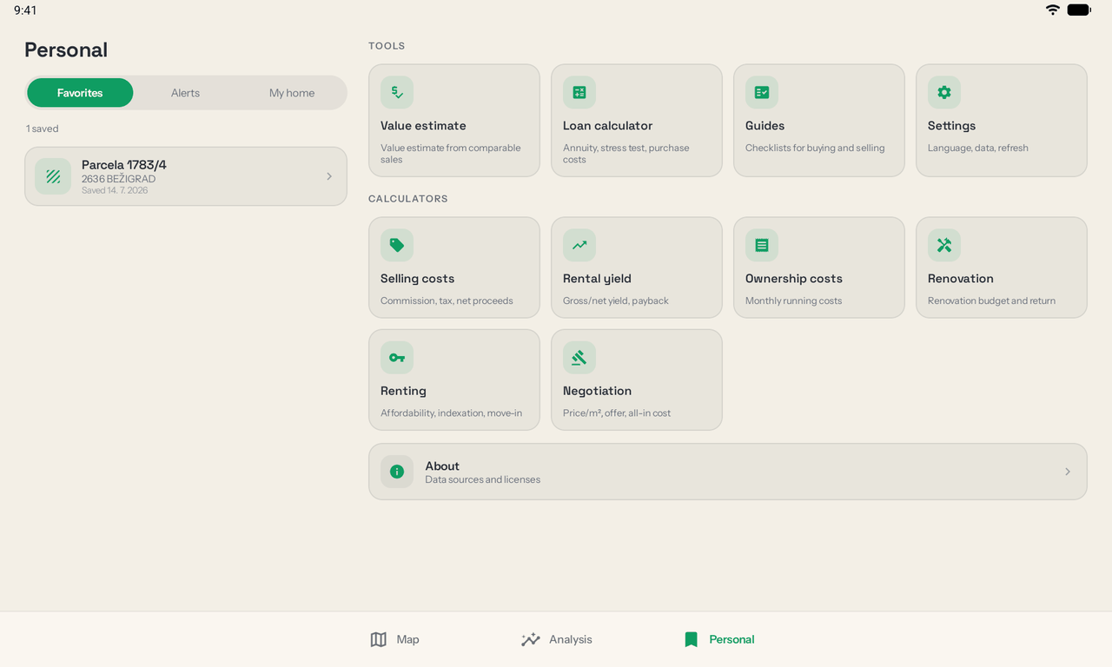Click the Wi-Fi status icon
1112x667 pixels.
click(x=1053, y=10)
